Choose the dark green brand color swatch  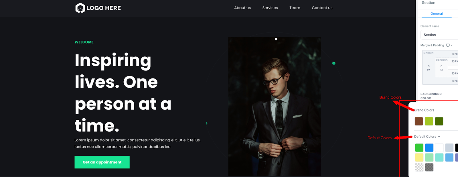pos(439,121)
